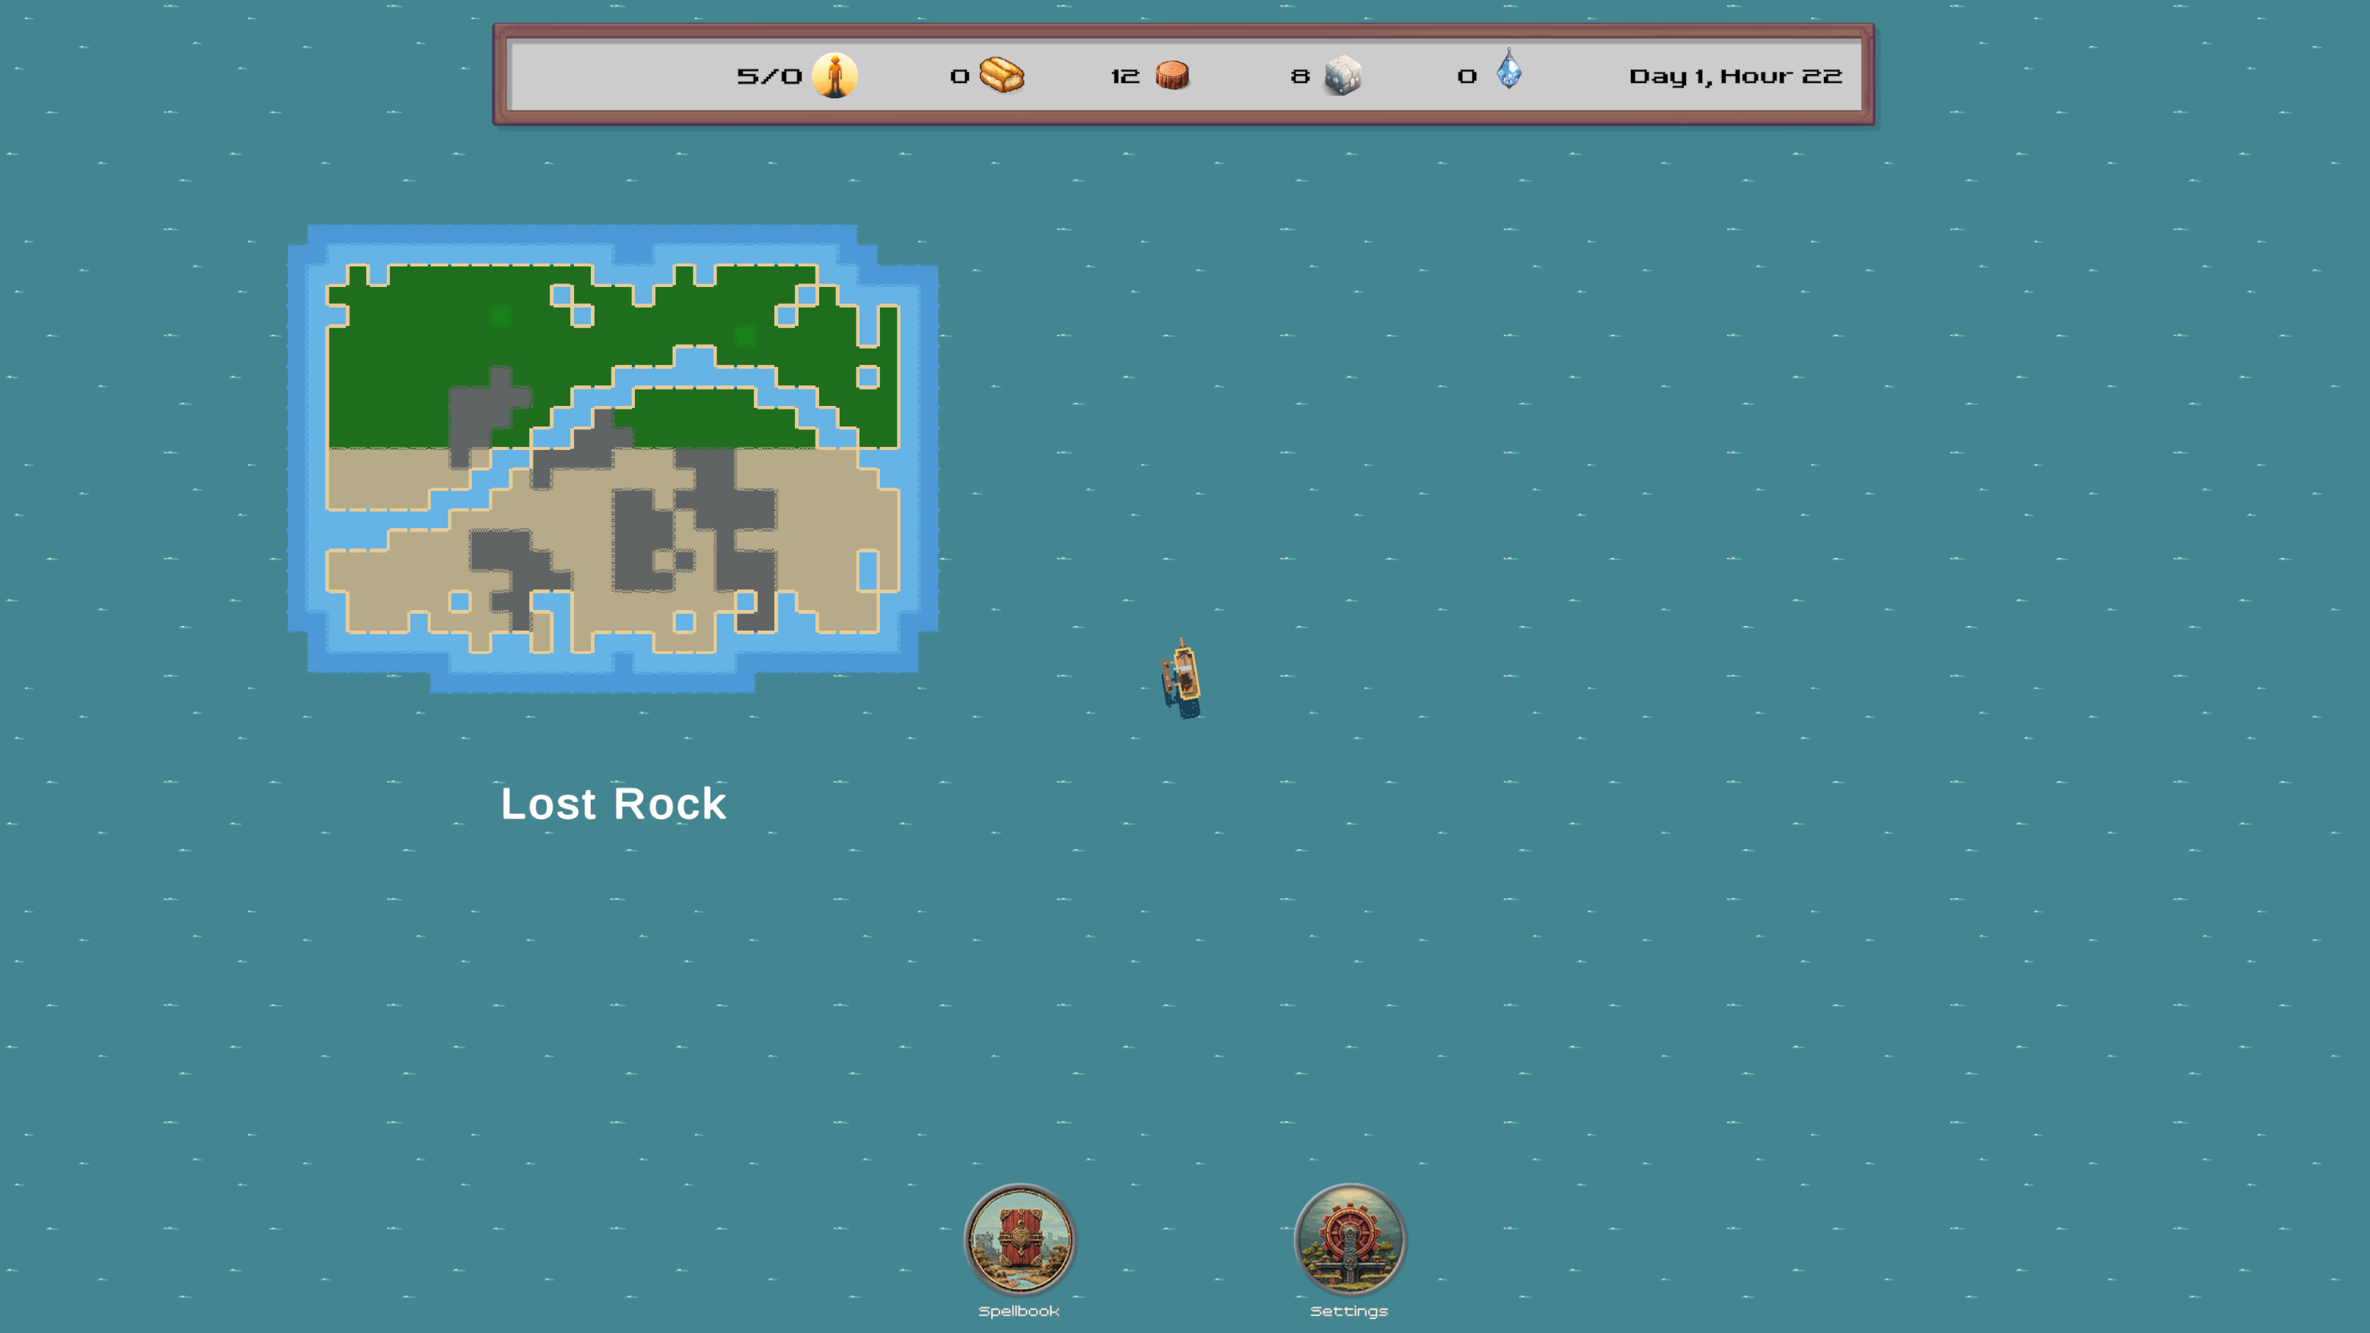Click the bread food resource icon
The height and width of the screenshot is (1333, 2370).
coord(1001,76)
